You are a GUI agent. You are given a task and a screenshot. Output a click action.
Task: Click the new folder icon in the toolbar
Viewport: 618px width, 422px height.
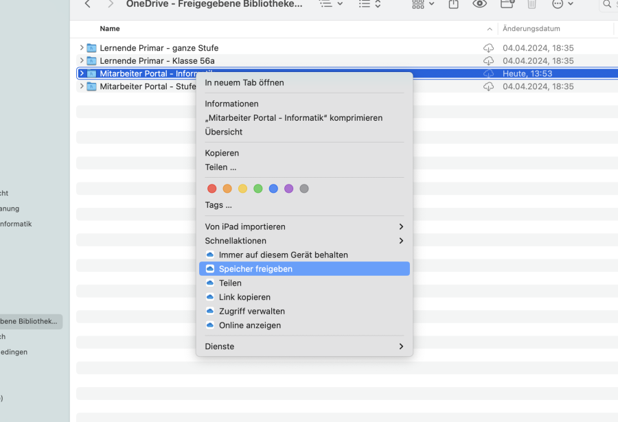point(506,5)
